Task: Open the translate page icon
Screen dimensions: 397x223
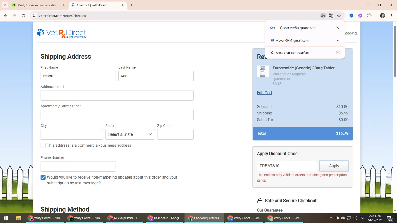Action: (331, 16)
